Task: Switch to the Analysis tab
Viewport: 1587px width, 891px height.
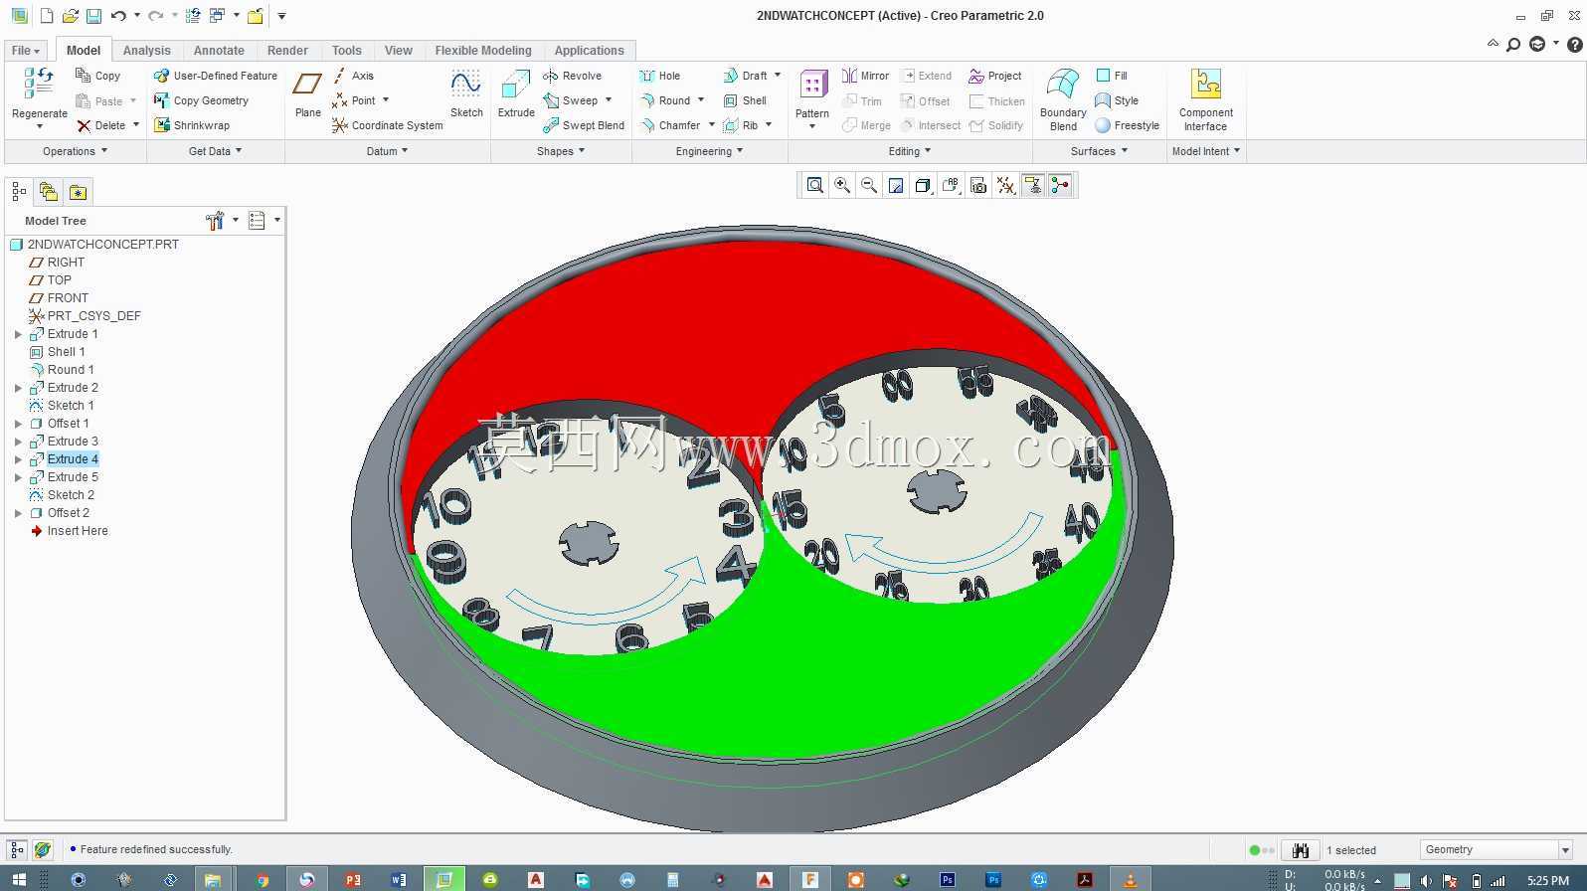Action: click(146, 51)
